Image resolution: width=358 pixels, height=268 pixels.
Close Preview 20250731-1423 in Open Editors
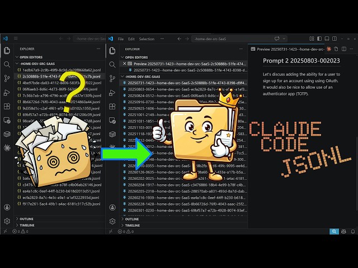coord(124,64)
